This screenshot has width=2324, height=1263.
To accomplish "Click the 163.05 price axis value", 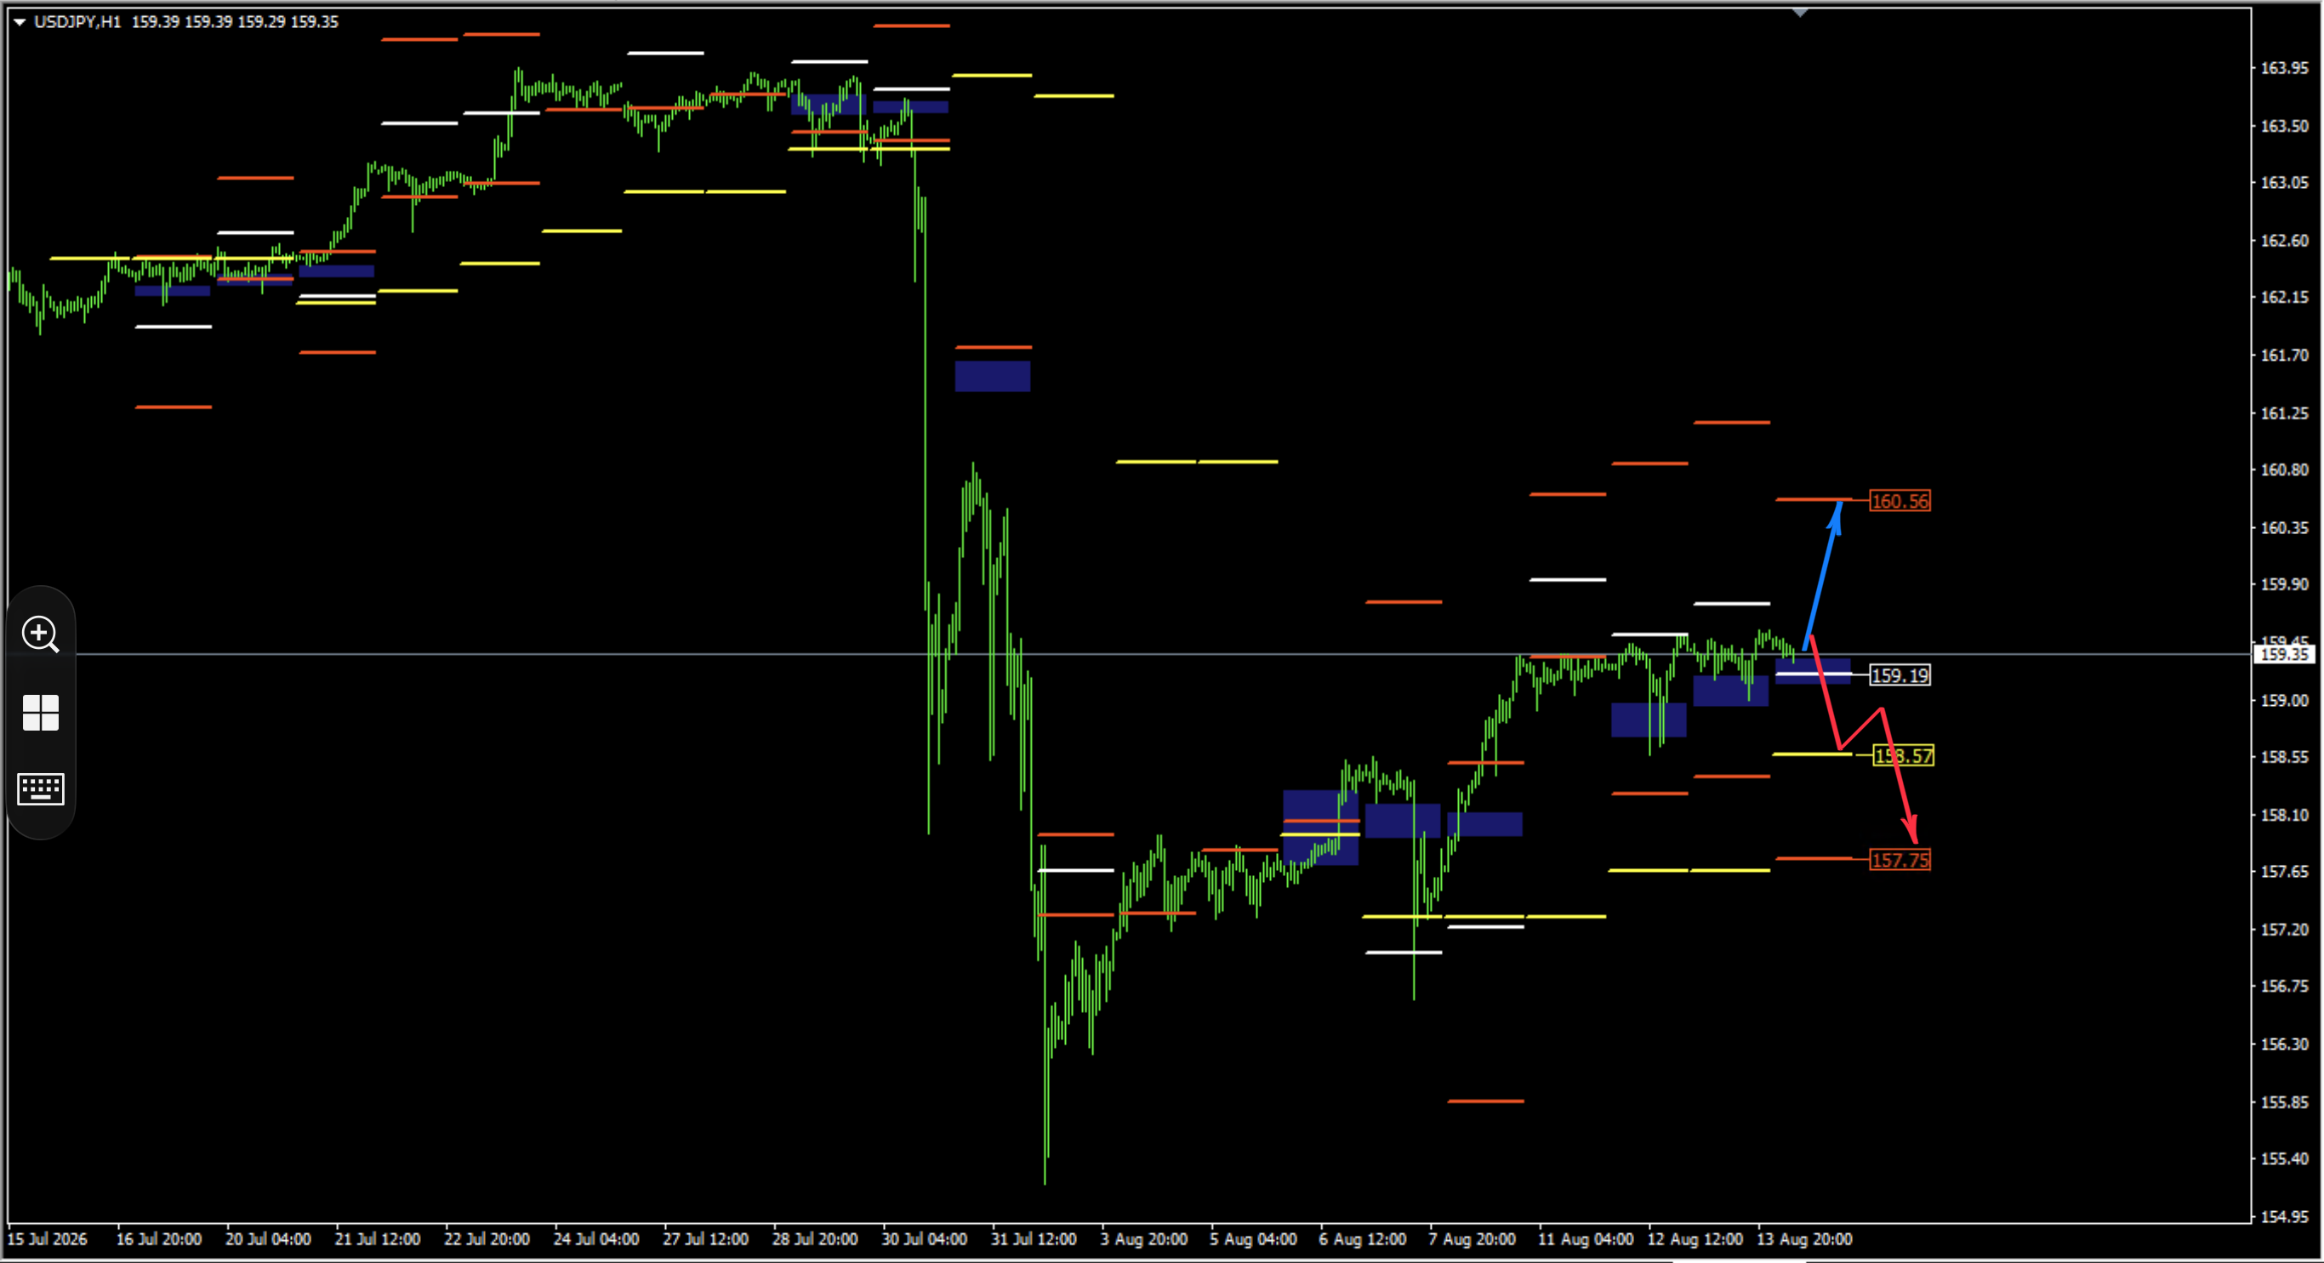I will click(x=2284, y=182).
